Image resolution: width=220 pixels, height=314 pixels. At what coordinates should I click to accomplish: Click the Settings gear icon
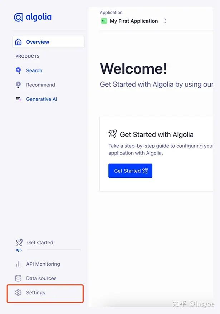click(18, 293)
